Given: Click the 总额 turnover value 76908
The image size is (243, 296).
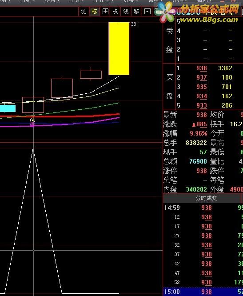Looking at the screenshot, I should click(x=198, y=162).
